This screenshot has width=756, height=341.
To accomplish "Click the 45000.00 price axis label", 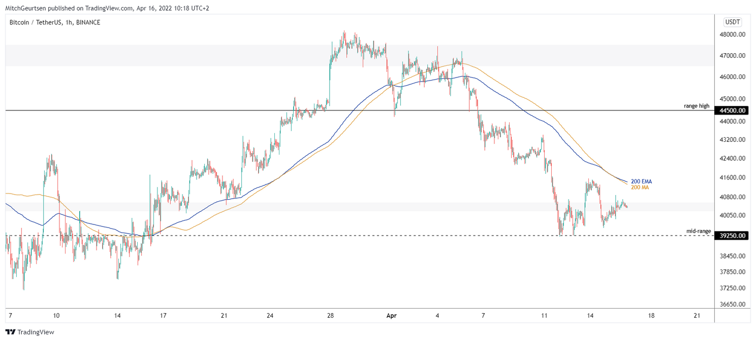I will coord(733,99).
